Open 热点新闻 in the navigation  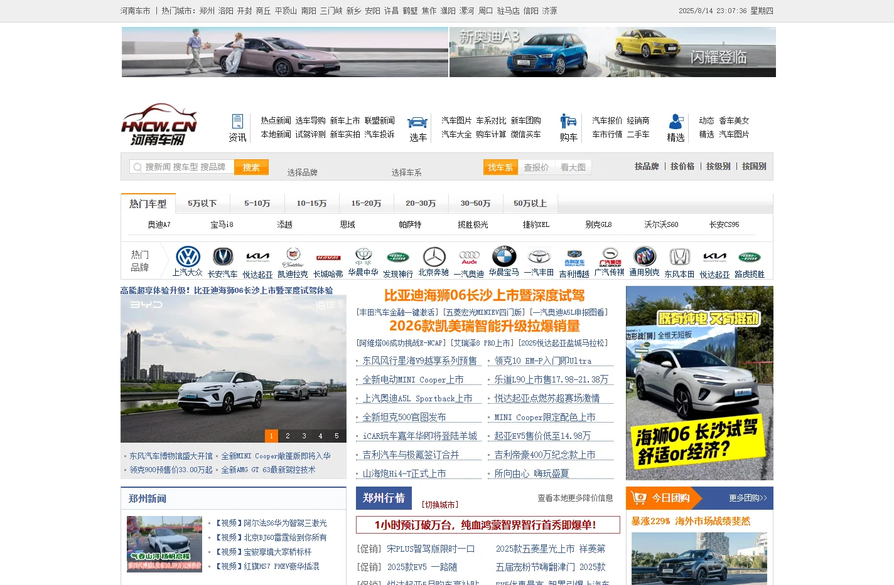(276, 120)
